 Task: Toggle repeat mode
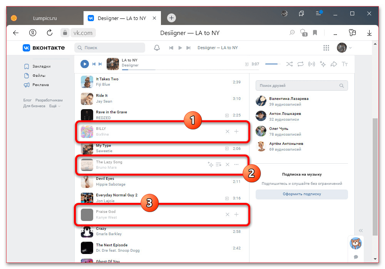click(300, 64)
